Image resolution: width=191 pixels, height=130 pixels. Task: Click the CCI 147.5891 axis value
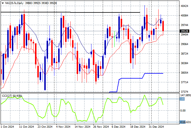[x=186, y=95]
